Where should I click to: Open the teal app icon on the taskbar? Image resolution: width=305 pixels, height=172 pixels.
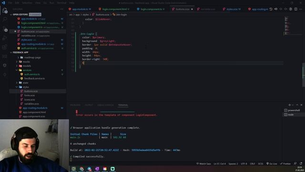click(112, 169)
